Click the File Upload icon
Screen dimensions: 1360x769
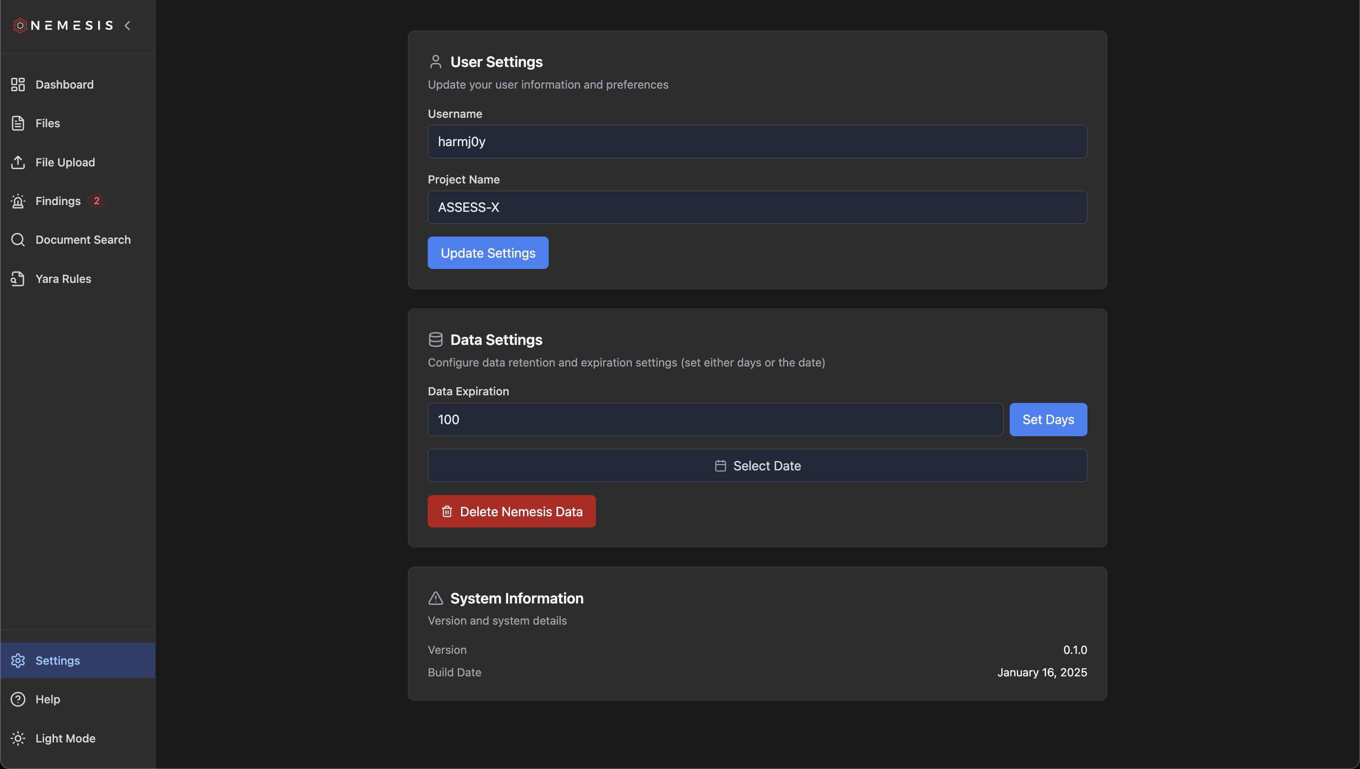click(18, 162)
